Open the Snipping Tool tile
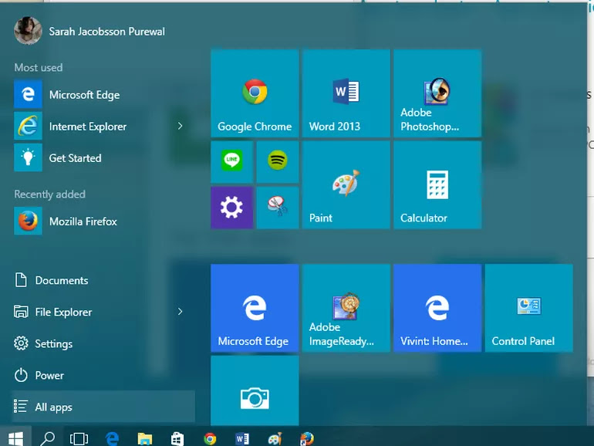594x446 pixels. coord(277,208)
